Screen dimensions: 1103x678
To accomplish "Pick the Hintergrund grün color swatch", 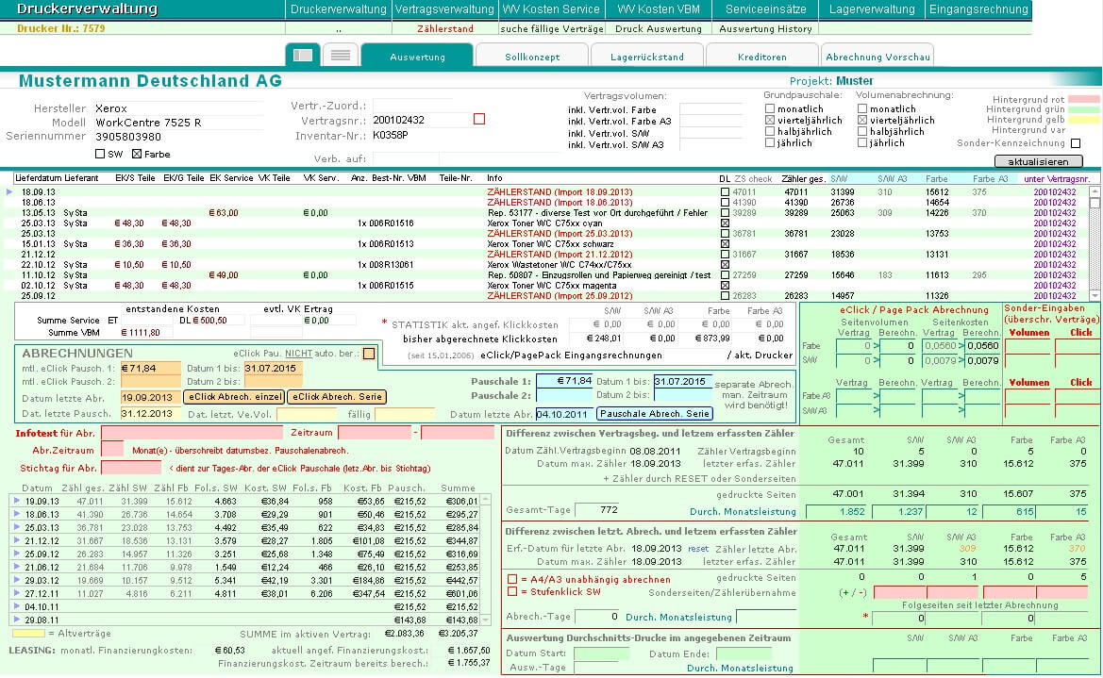I will click(1083, 109).
